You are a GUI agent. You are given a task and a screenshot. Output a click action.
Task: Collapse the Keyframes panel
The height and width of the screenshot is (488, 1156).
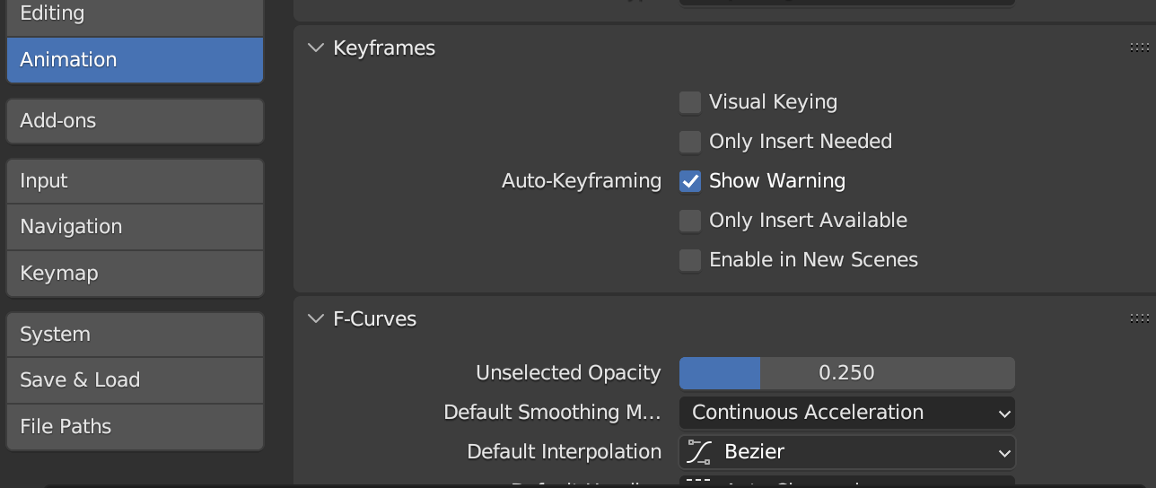(x=315, y=48)
